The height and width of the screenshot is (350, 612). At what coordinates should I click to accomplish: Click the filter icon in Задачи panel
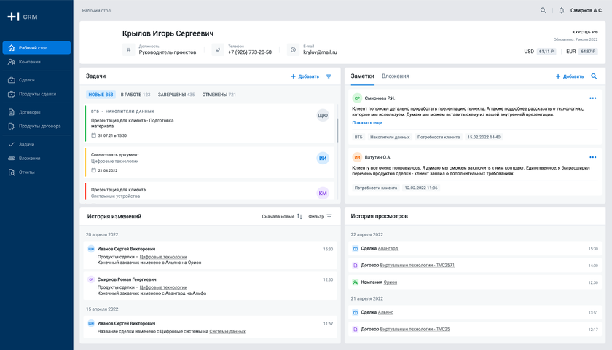[x=329, y=76]
